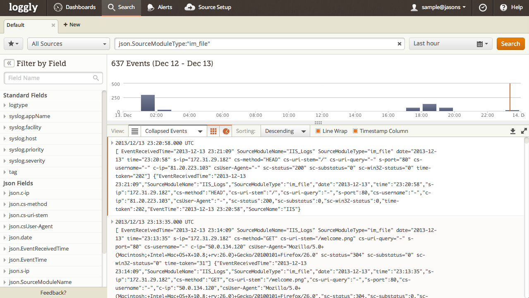This screenshot has width=529, height=298.
Task: Open the All Sources dropdown
Action: tap(68, 44)
